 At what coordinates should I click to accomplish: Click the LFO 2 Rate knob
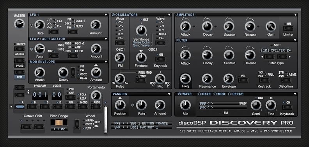coord(40,49)
